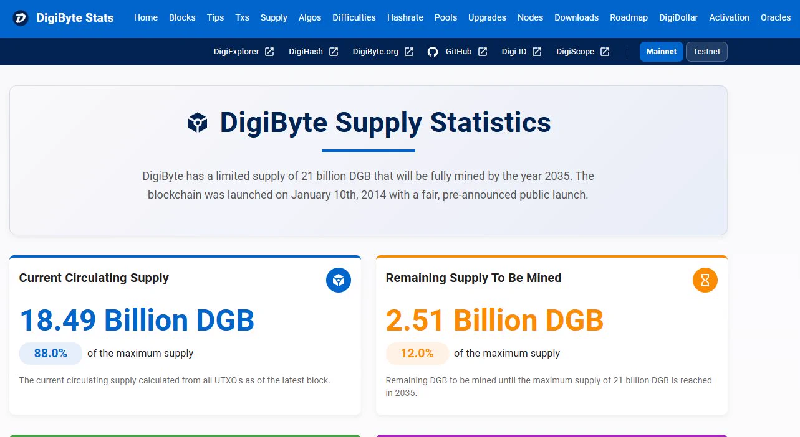Image resolution: width=800 pixels, height=437 pixels.
Task: Open the Downloads page
Action: pyautogui.click(x=577, y=18)
